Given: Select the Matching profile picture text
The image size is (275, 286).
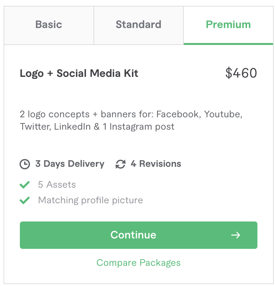Looking at the screenshot, I should [90, 200].
